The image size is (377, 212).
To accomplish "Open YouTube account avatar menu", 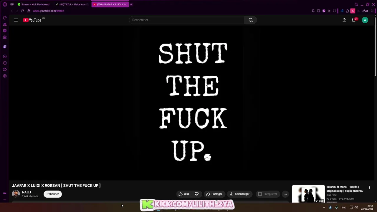I will point(365,20).
